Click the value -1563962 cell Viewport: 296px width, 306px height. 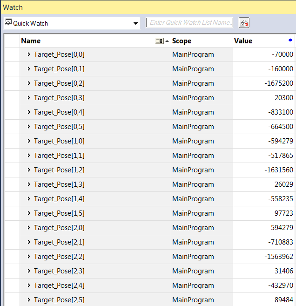tap(264, 257)
